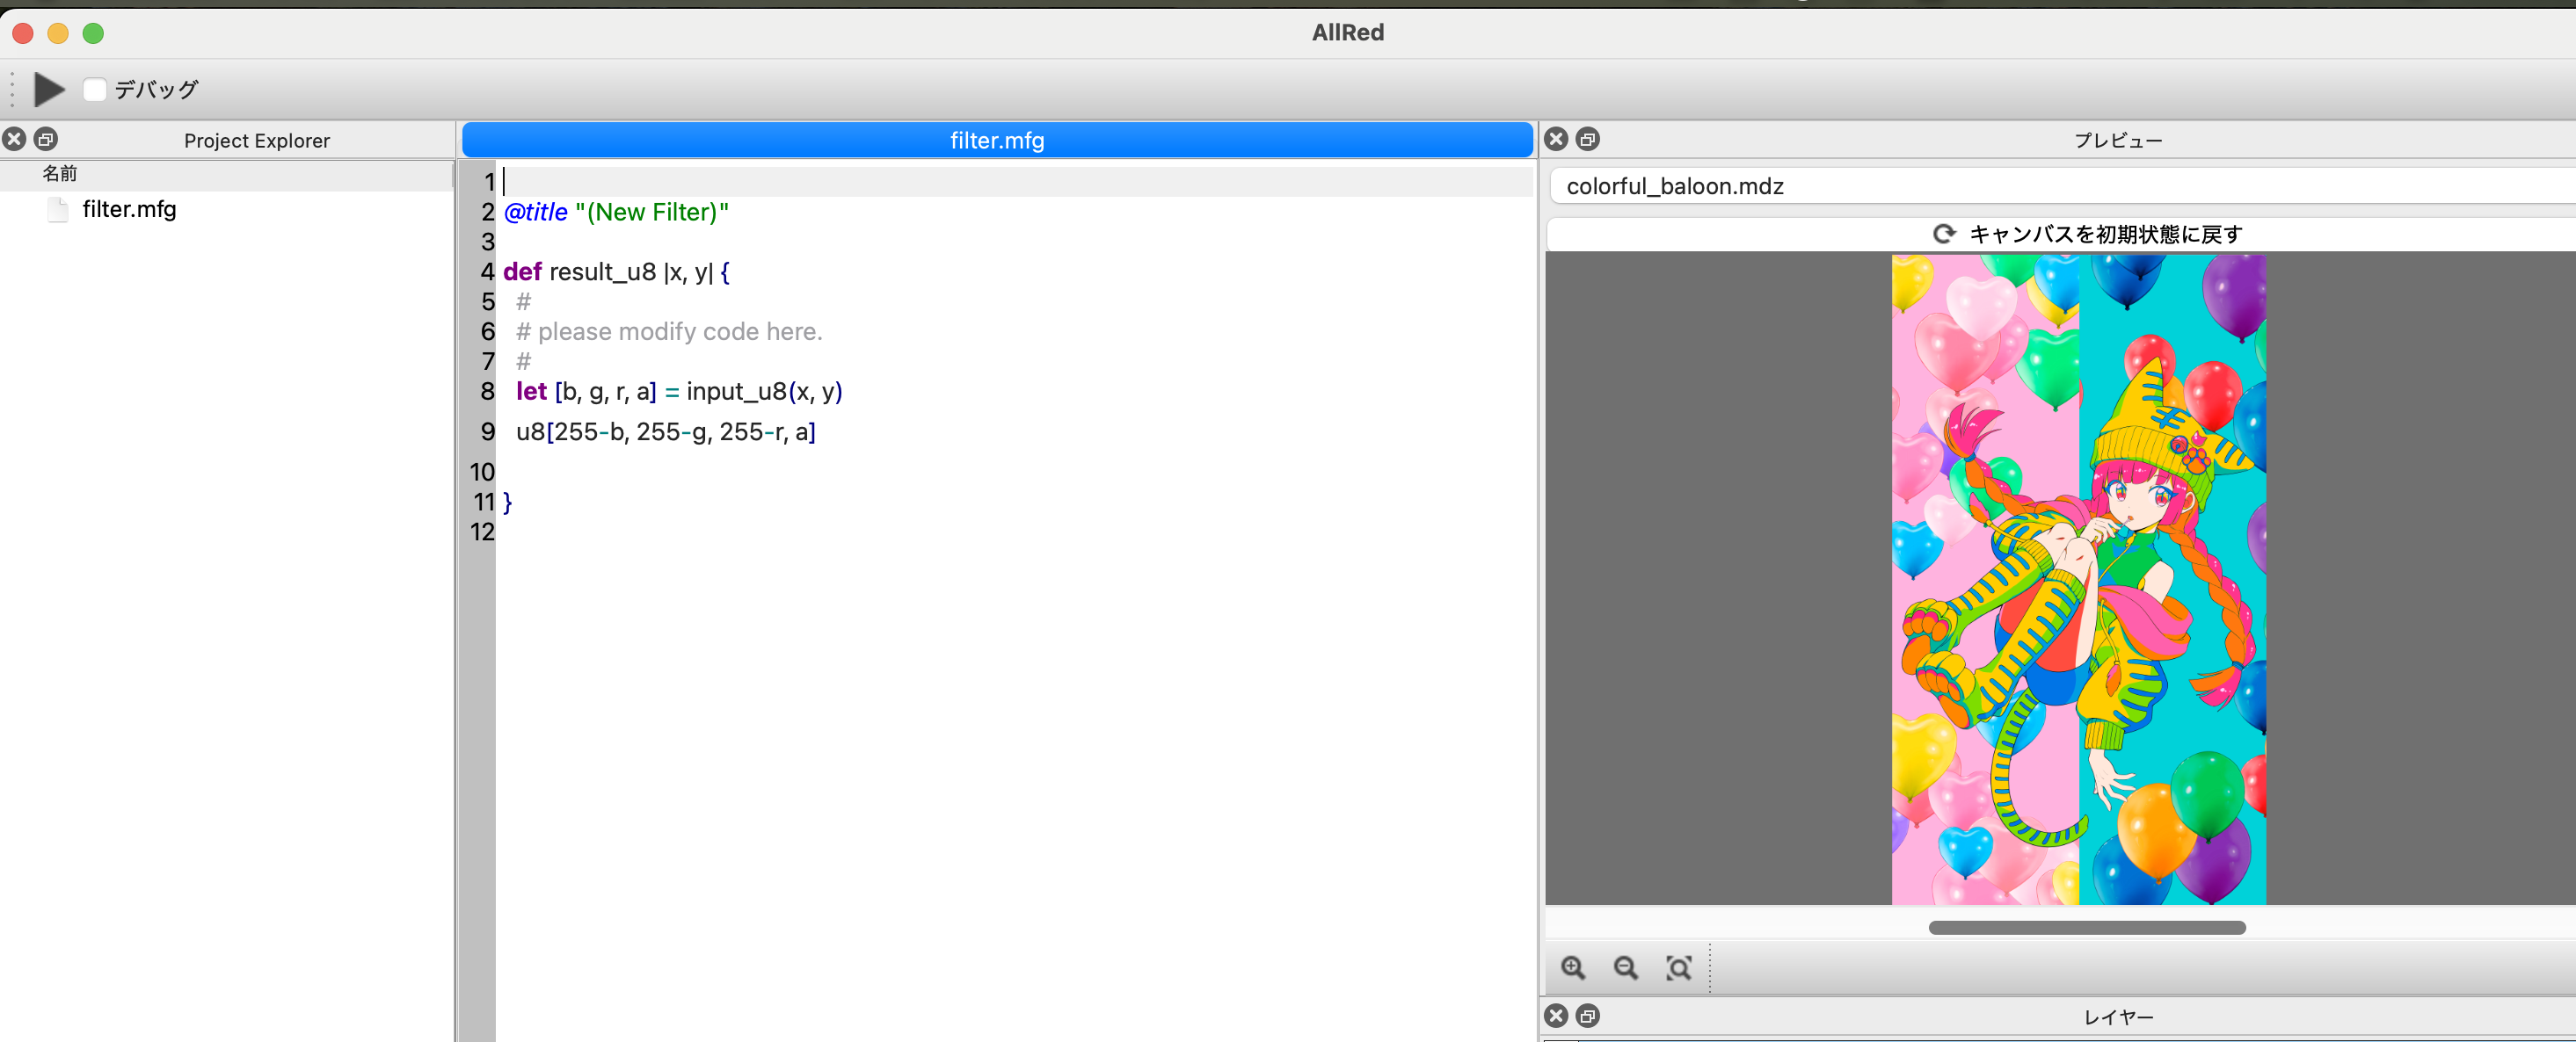Close the プレビュー preview panel
Viewport: 2576px width, 1042px height.
point(1556,139)
